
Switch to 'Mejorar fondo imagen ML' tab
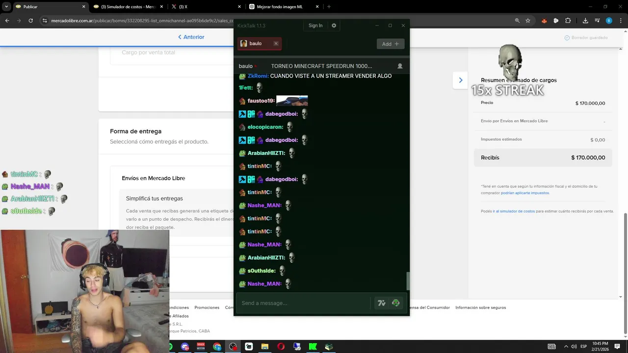coord(284,7)
